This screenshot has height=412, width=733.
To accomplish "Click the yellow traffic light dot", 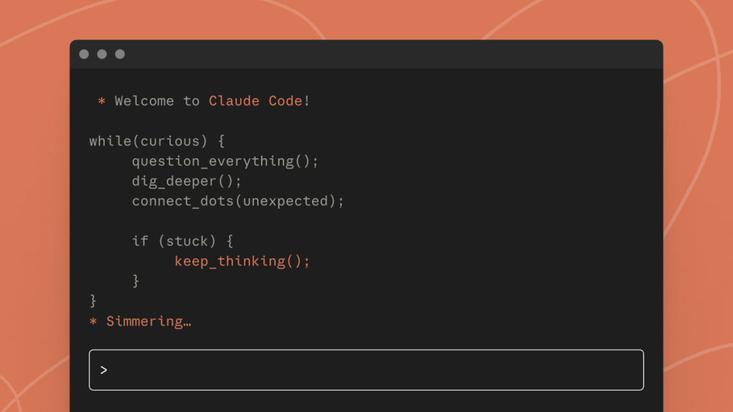I will coord(101,54).
